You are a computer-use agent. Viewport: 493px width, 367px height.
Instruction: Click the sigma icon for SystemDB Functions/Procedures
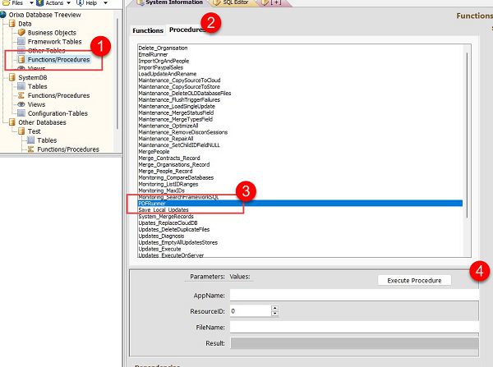[22, 95]
